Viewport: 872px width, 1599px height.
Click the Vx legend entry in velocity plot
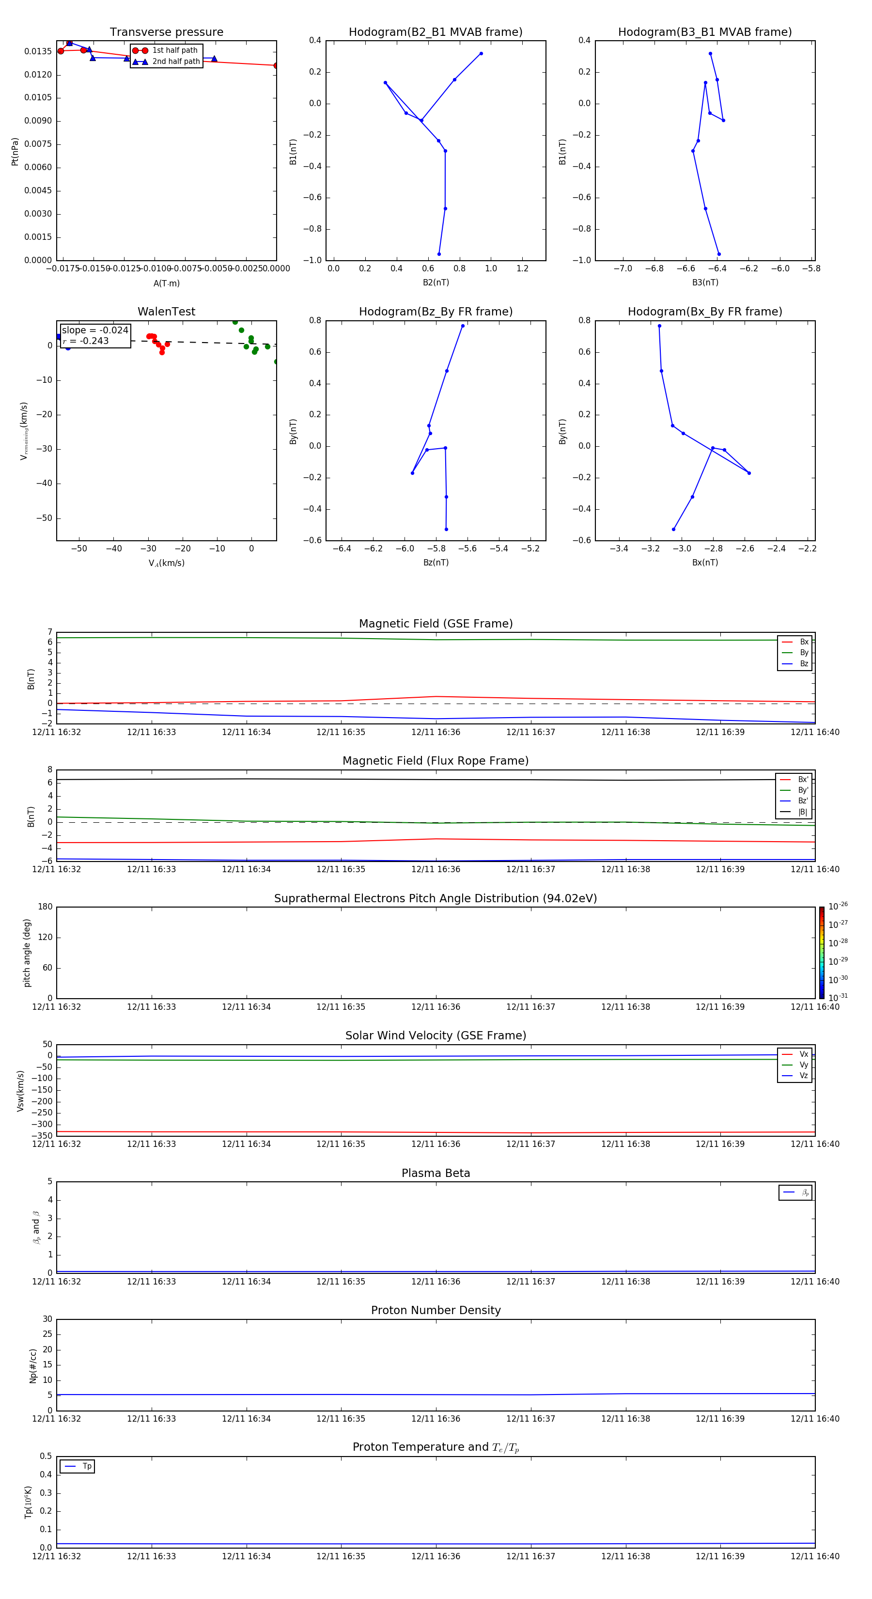(795, 1054)
